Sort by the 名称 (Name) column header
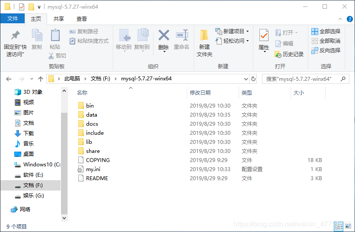Image resolution: width=355 pixels, height=232 pixels. 82,93
